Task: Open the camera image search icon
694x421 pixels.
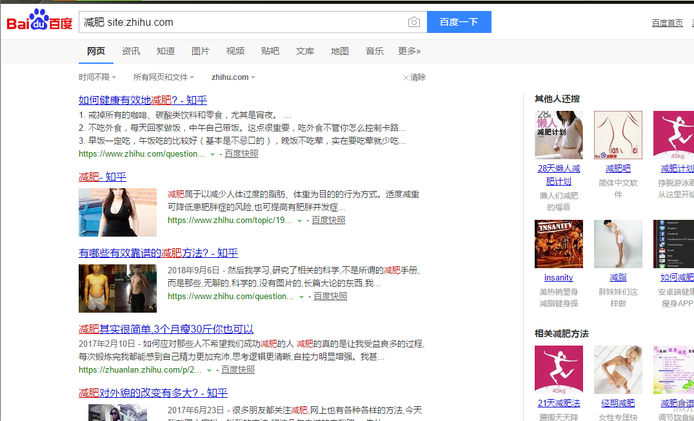Action: 413,22
